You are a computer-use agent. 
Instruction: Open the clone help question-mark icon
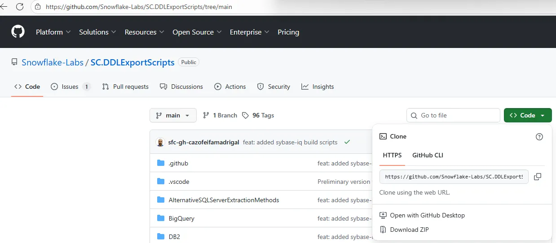click(539, 137)
